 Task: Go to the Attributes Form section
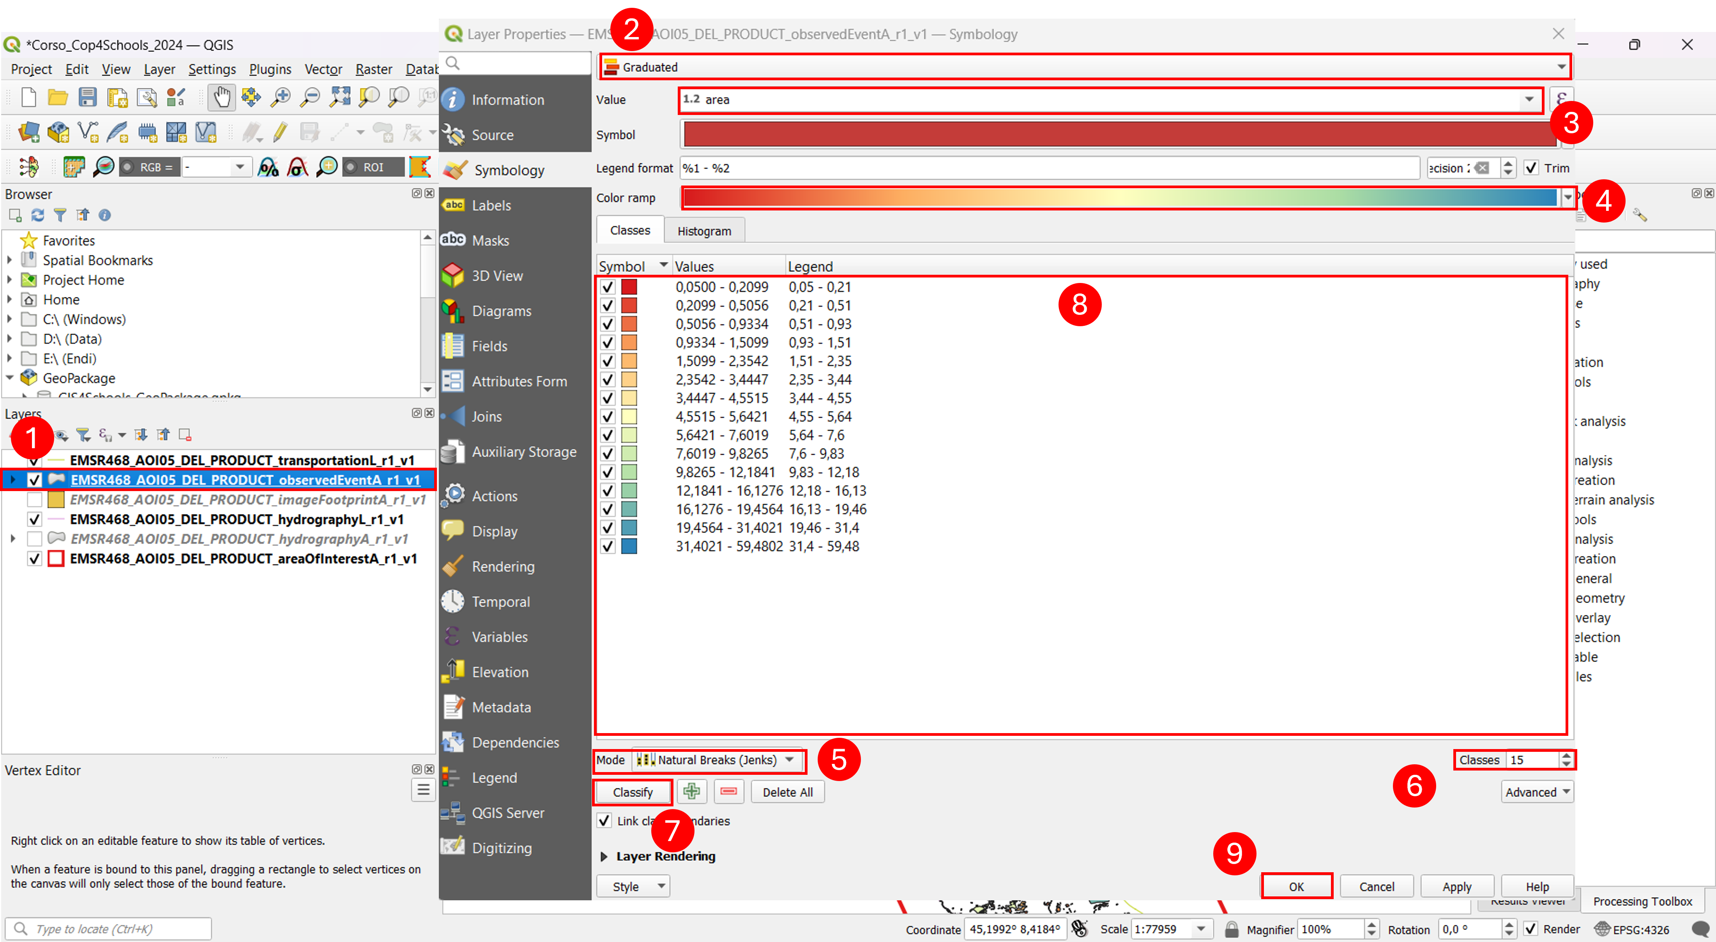pos(519,381)
